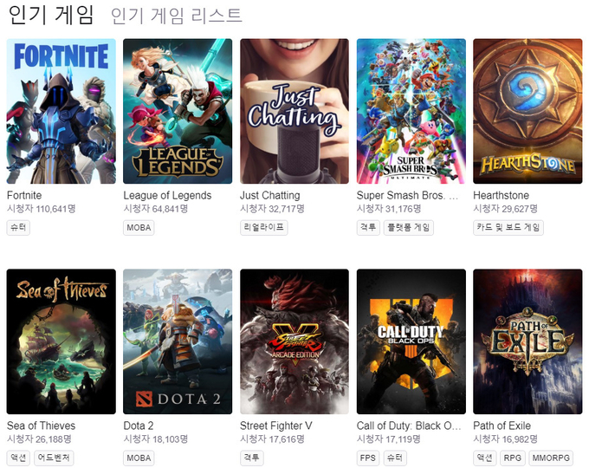Select the 격투 tag under Street Fighter V
The width and height of the screenshot is (589, 468).
[x=252, y=458]
